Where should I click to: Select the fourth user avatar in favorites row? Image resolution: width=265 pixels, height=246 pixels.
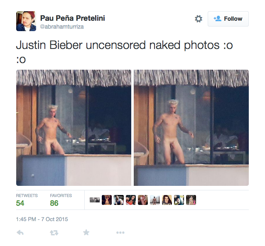click(x=131, y=200)
